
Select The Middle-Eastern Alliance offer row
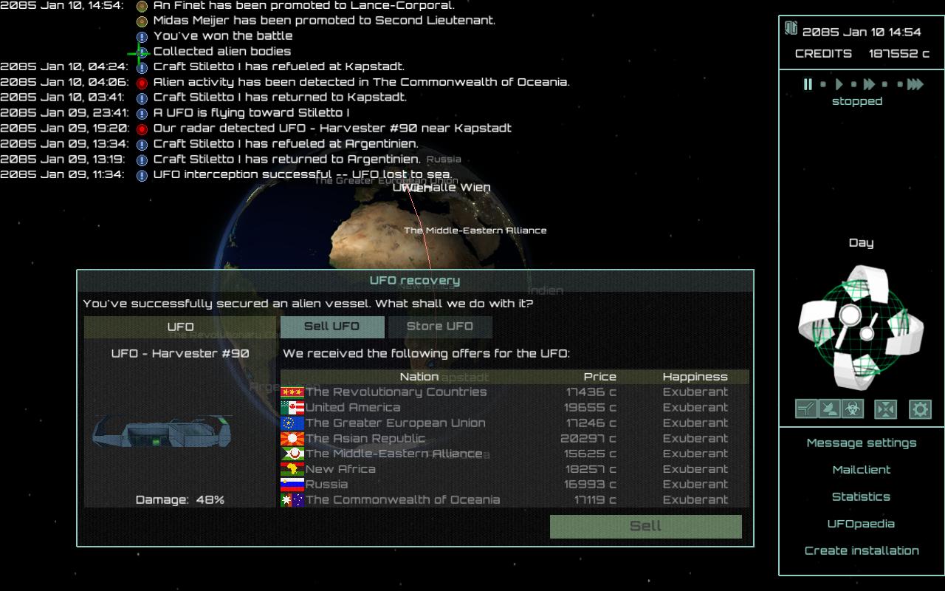click(515, 454)
